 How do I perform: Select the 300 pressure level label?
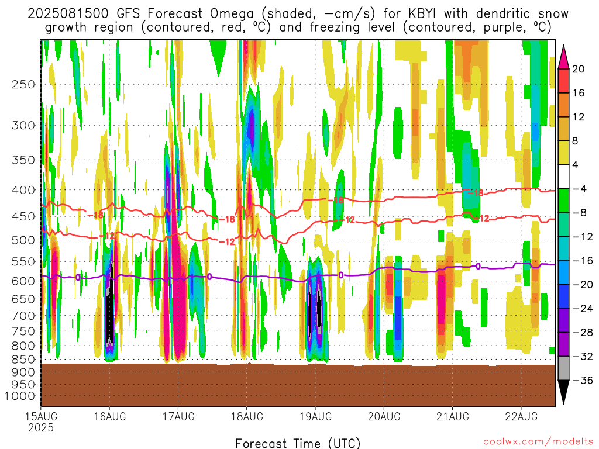23,125
